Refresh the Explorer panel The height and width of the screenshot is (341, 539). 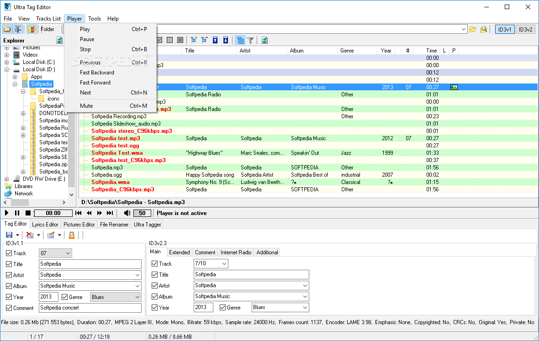[59, 40]
